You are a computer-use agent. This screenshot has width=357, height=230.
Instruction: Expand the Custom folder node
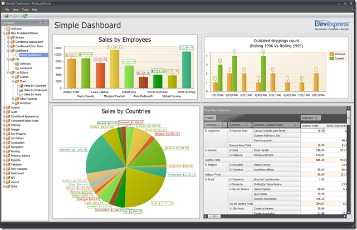[x=13, y=77]
